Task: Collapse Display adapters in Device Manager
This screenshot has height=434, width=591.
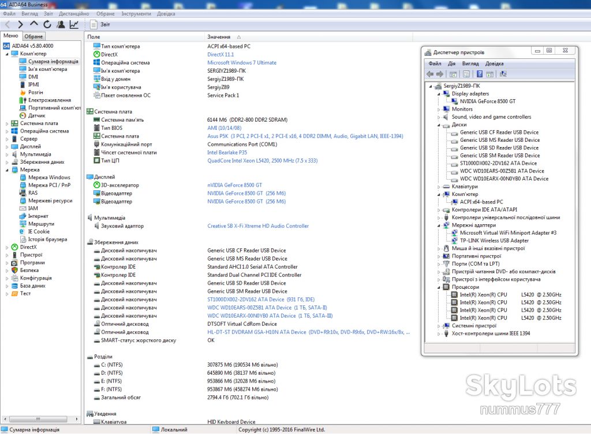Action: click(439, 94)
